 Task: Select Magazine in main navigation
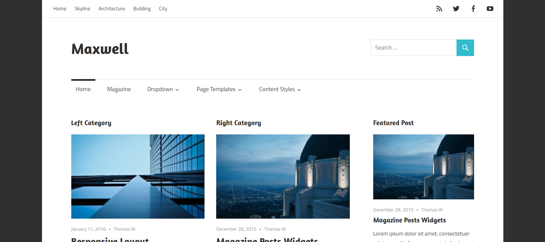tap(119, 89)
